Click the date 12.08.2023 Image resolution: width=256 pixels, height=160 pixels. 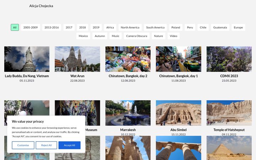pyautogui.click(x=128, y=81)
